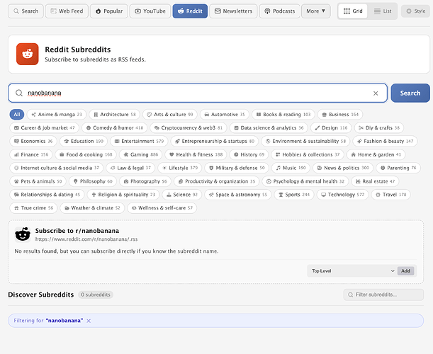The height and width of the screenshot is (354, 433).
Task: Open the Popular tab
Action: point(109,11)
